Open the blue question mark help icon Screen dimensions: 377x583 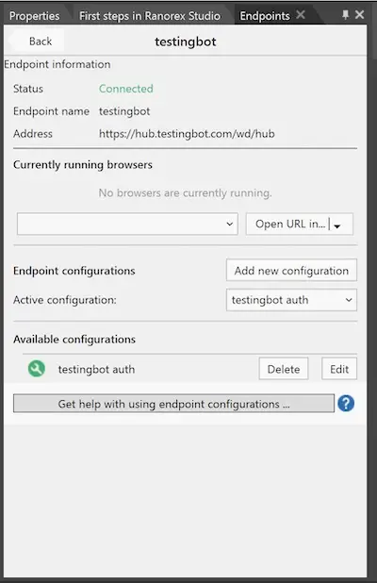[346, 404]
